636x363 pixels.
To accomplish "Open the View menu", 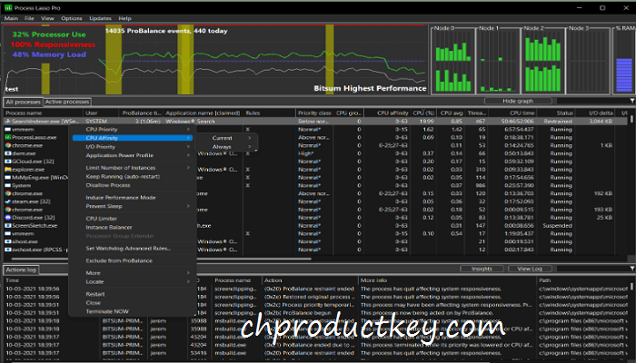I will (47, 18).
